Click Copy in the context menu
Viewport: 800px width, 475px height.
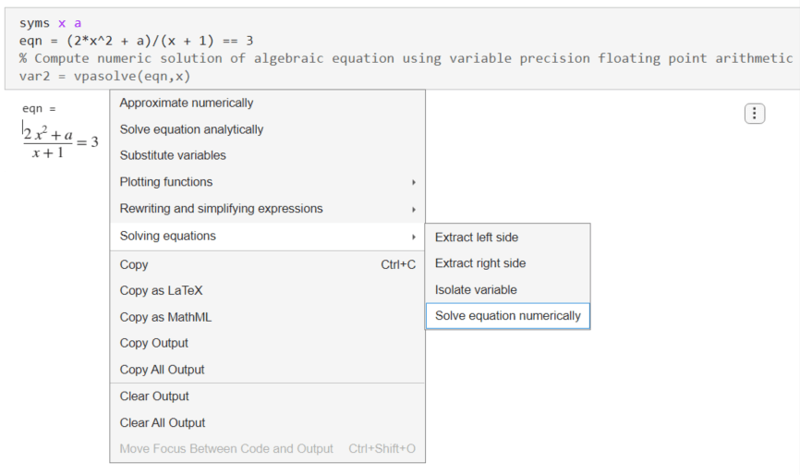pyautogui.click(x=134, y=264)
